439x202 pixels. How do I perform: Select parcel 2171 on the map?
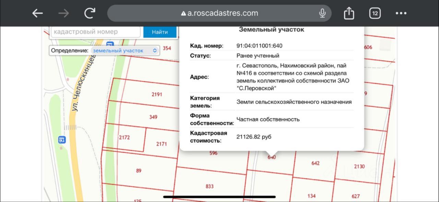162,144
